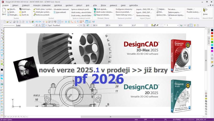
Task: Open the line type thickness dropdown
Action: pyautogui.click(x=78, y=25)
